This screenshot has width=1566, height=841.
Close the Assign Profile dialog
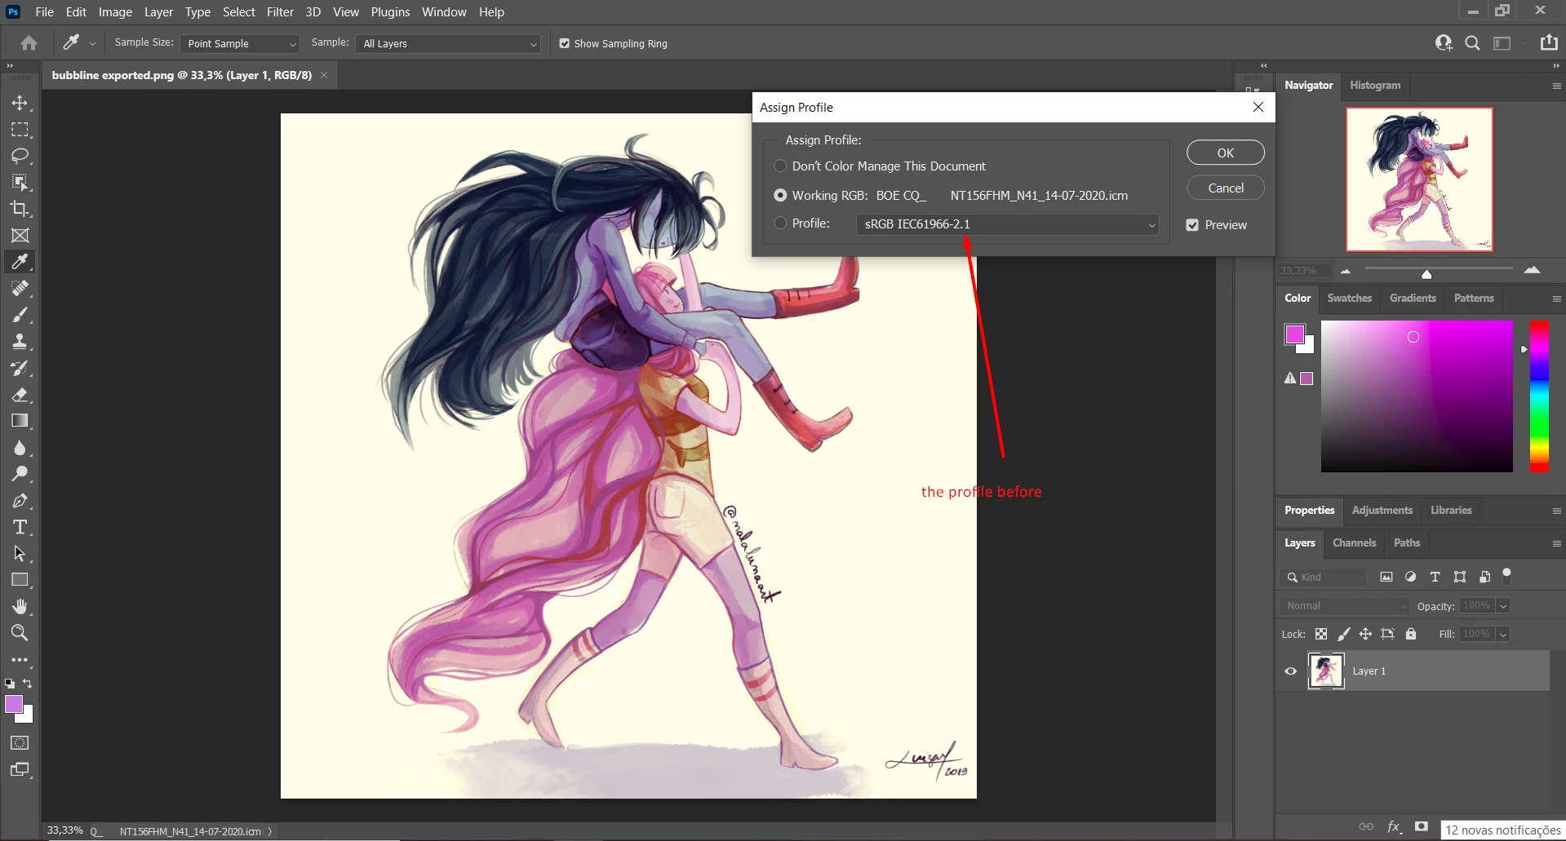1258,107
